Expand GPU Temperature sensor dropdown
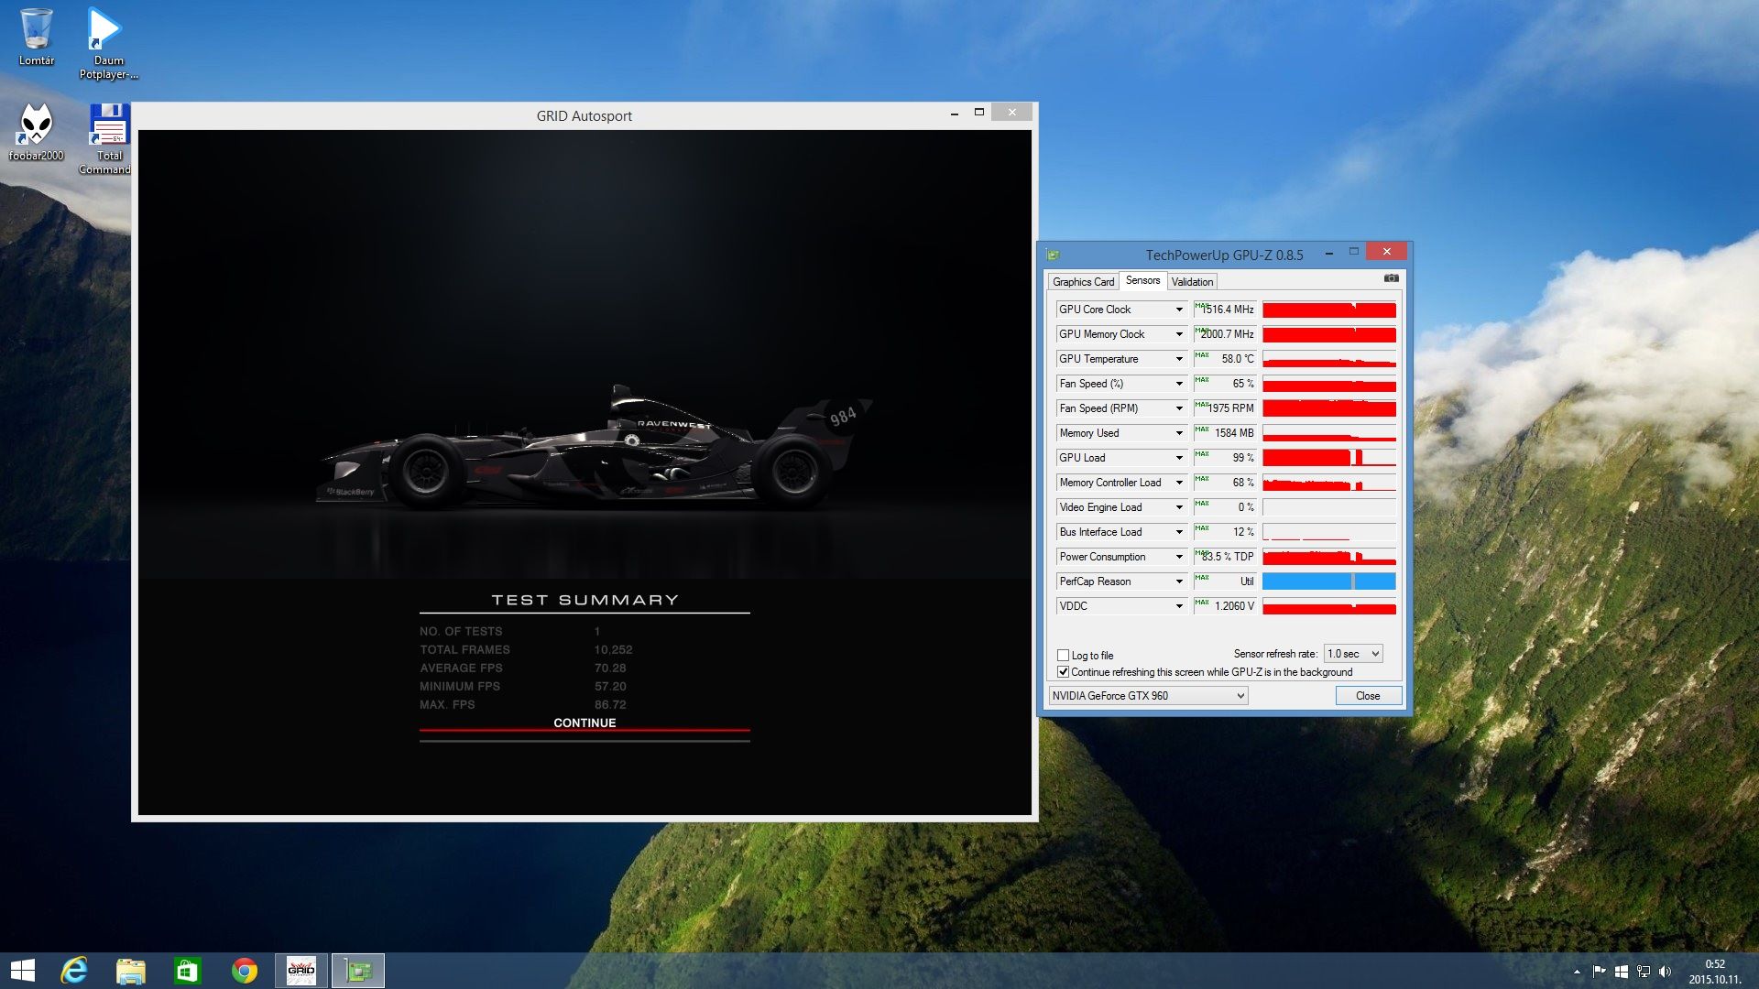 [x=1179, y=359]
